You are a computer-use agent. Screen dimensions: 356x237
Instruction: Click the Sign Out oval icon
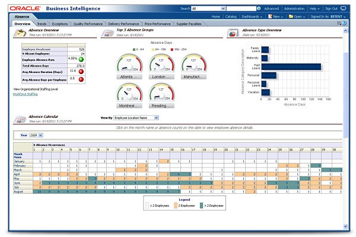coord(344,8)
